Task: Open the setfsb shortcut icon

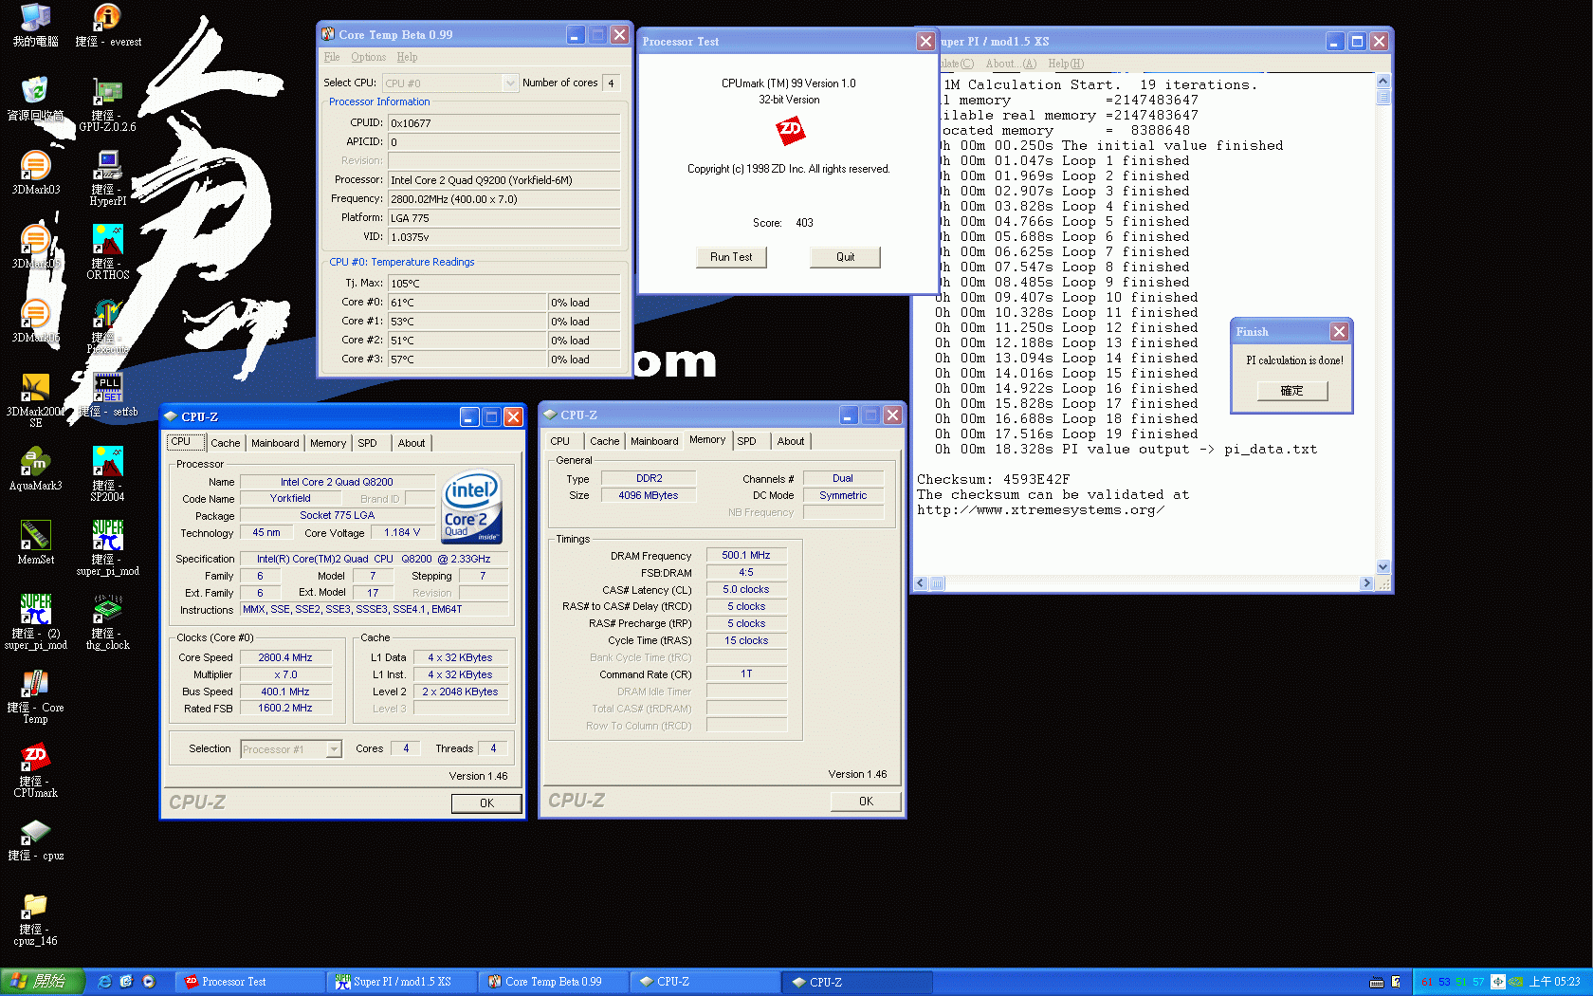Action: coord(108,395)
